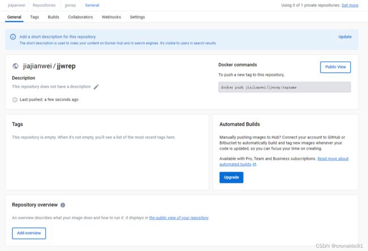
Task: Click the jiajianwei / jjwrep repository title
Action: click(49, 66)
